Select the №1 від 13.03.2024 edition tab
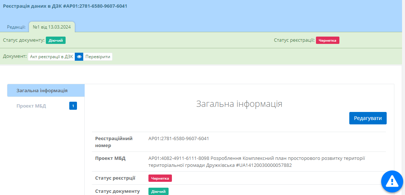 click(52, 27)
